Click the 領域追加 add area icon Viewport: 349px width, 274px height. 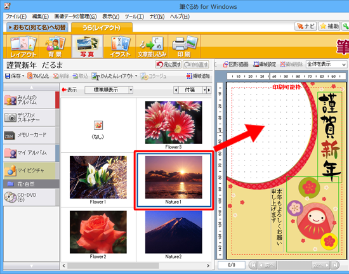[198, 76]
